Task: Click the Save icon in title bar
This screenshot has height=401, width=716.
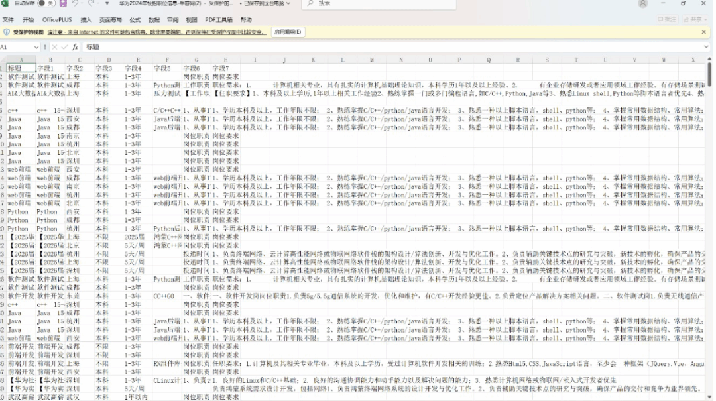Action: (64, 3)
